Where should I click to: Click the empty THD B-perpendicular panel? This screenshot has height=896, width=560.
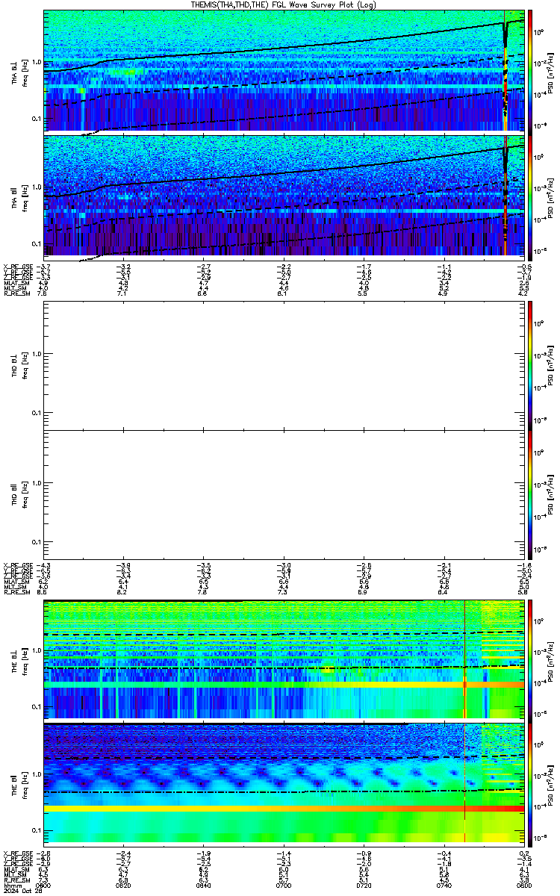click(283, 365)
